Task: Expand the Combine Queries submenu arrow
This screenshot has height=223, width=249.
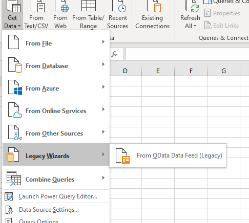Action: (103, 178)
